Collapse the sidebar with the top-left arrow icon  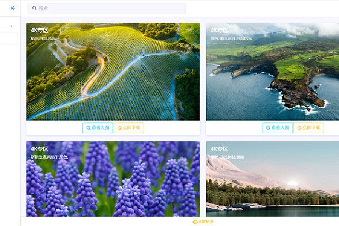click(13, 8)
